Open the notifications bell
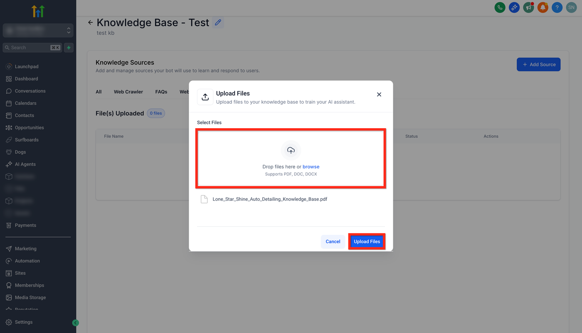The width and height of the screenshot is (582, 333). tap(543, 7)
